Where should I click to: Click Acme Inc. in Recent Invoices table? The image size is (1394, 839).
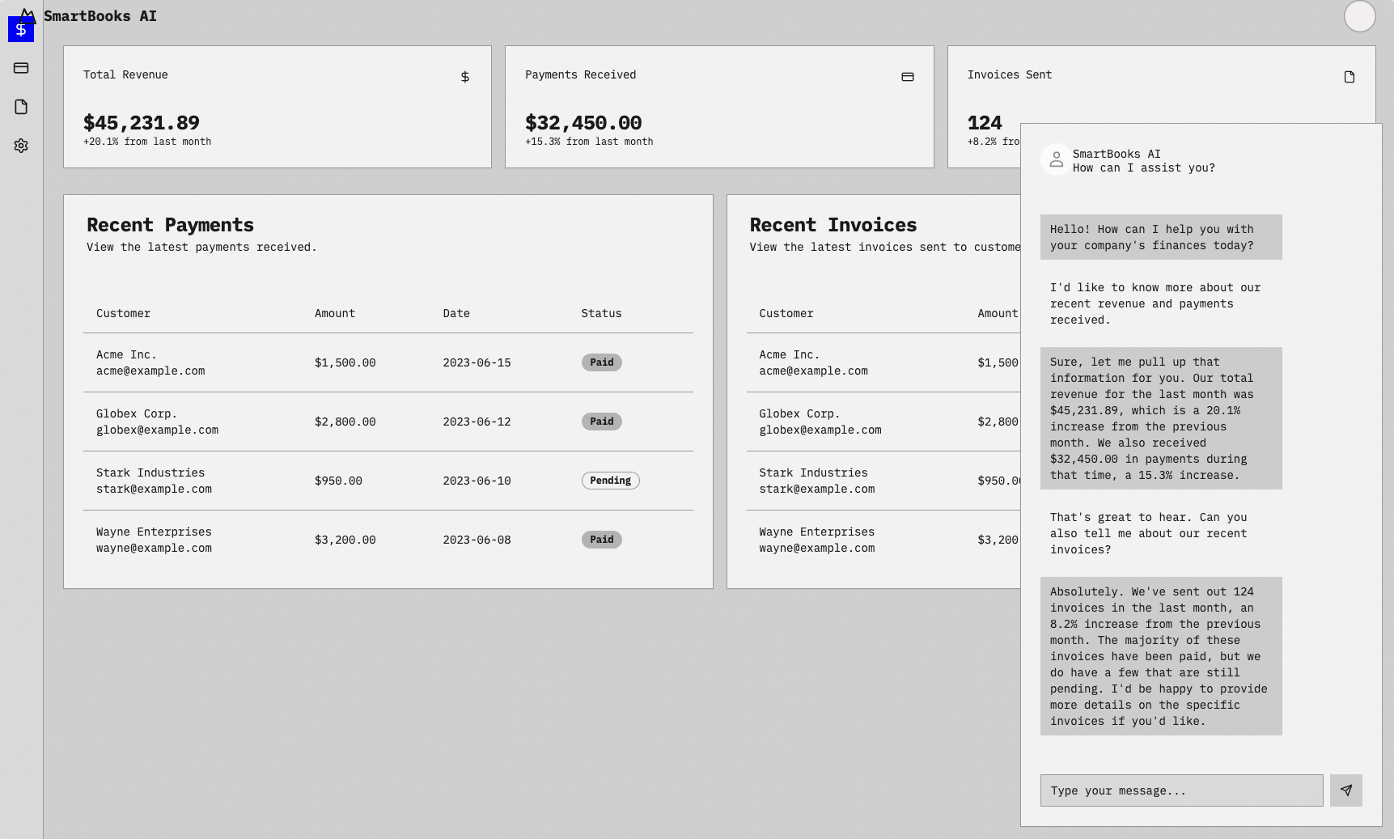pos(790,354)
